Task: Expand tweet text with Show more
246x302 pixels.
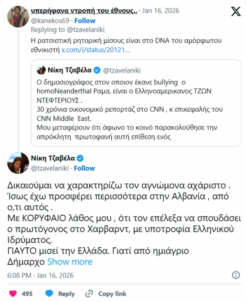Action: tap(70, 262)
